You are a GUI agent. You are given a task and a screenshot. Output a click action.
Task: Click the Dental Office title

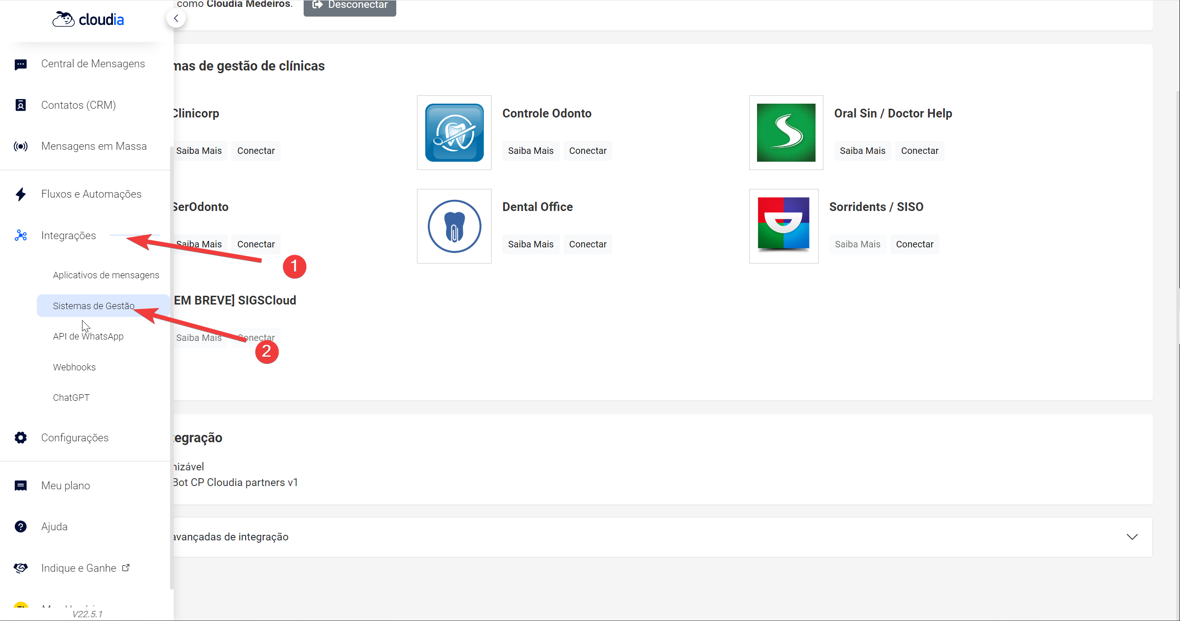(538, 207)
